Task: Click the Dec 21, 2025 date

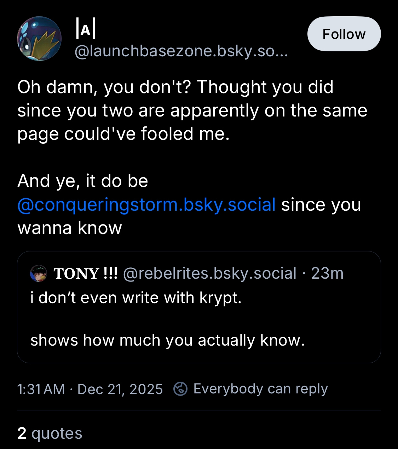Action: [x=120, y=389]
